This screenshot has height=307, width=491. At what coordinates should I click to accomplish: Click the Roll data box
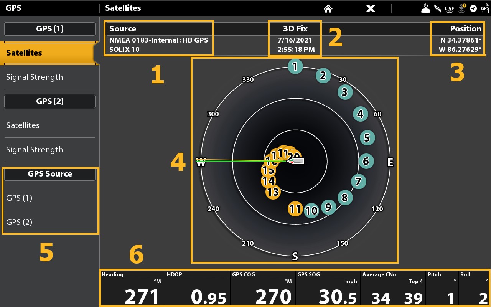pyautogui.click(x=474, y=288)
